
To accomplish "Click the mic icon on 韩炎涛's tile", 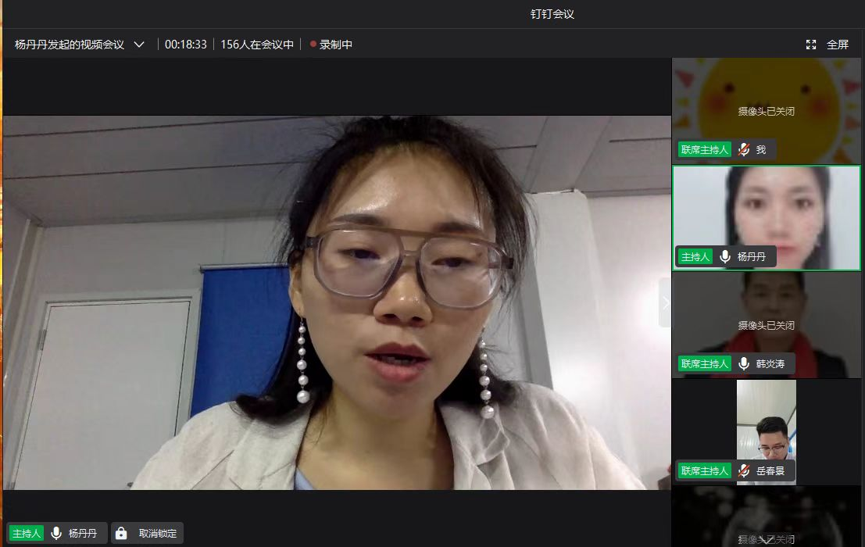I will click(x=745, y=363).
